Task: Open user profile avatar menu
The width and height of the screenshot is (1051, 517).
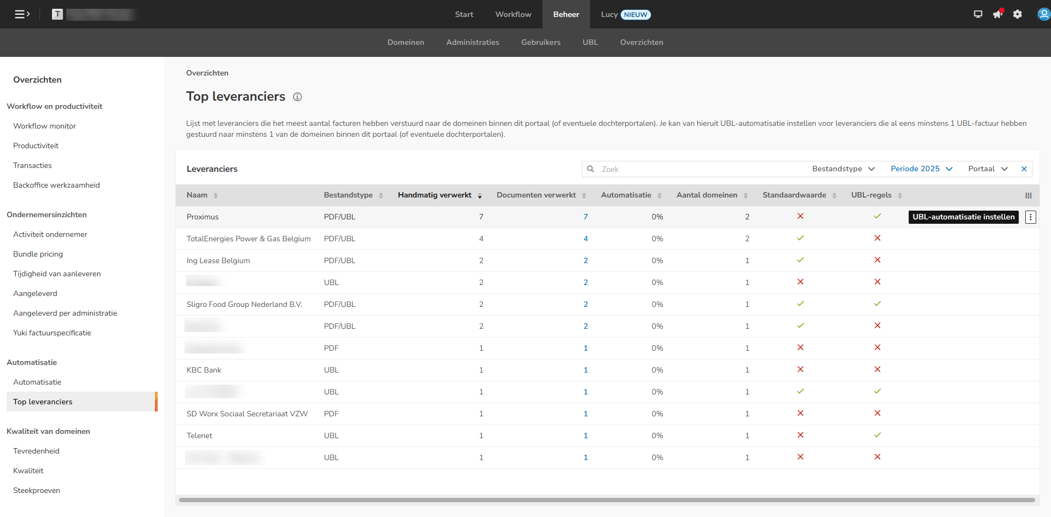Action: pos(1043,14)
